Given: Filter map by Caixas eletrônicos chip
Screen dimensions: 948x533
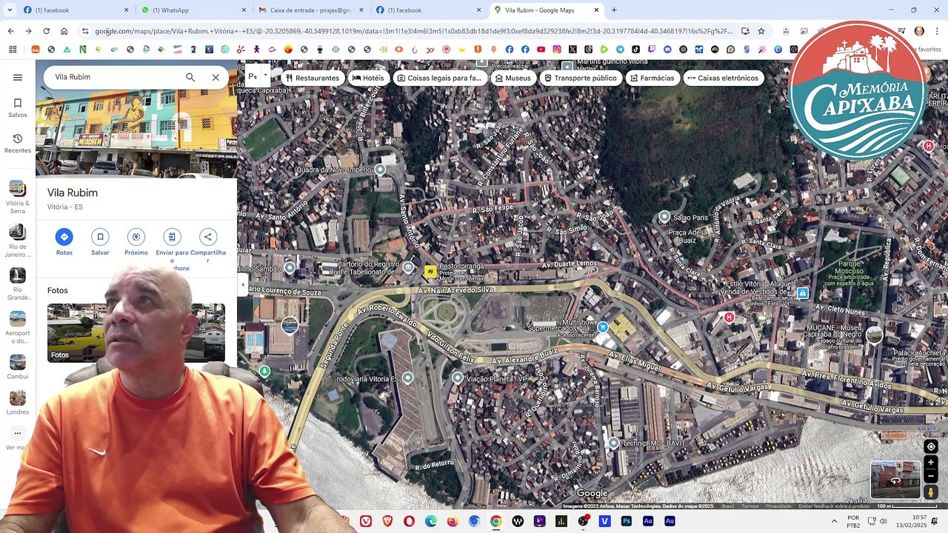Looking at the screenshot, I should [723, 78].
